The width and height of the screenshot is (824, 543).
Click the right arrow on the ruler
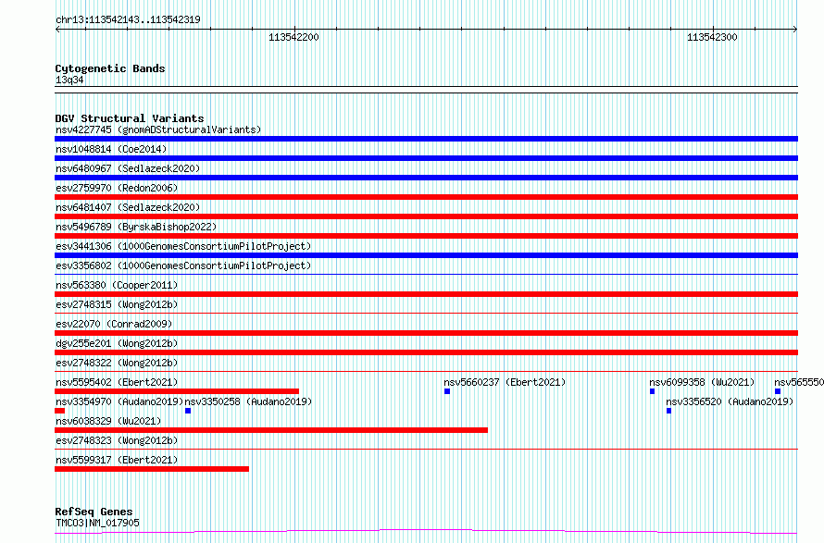(x=795, y=29)
